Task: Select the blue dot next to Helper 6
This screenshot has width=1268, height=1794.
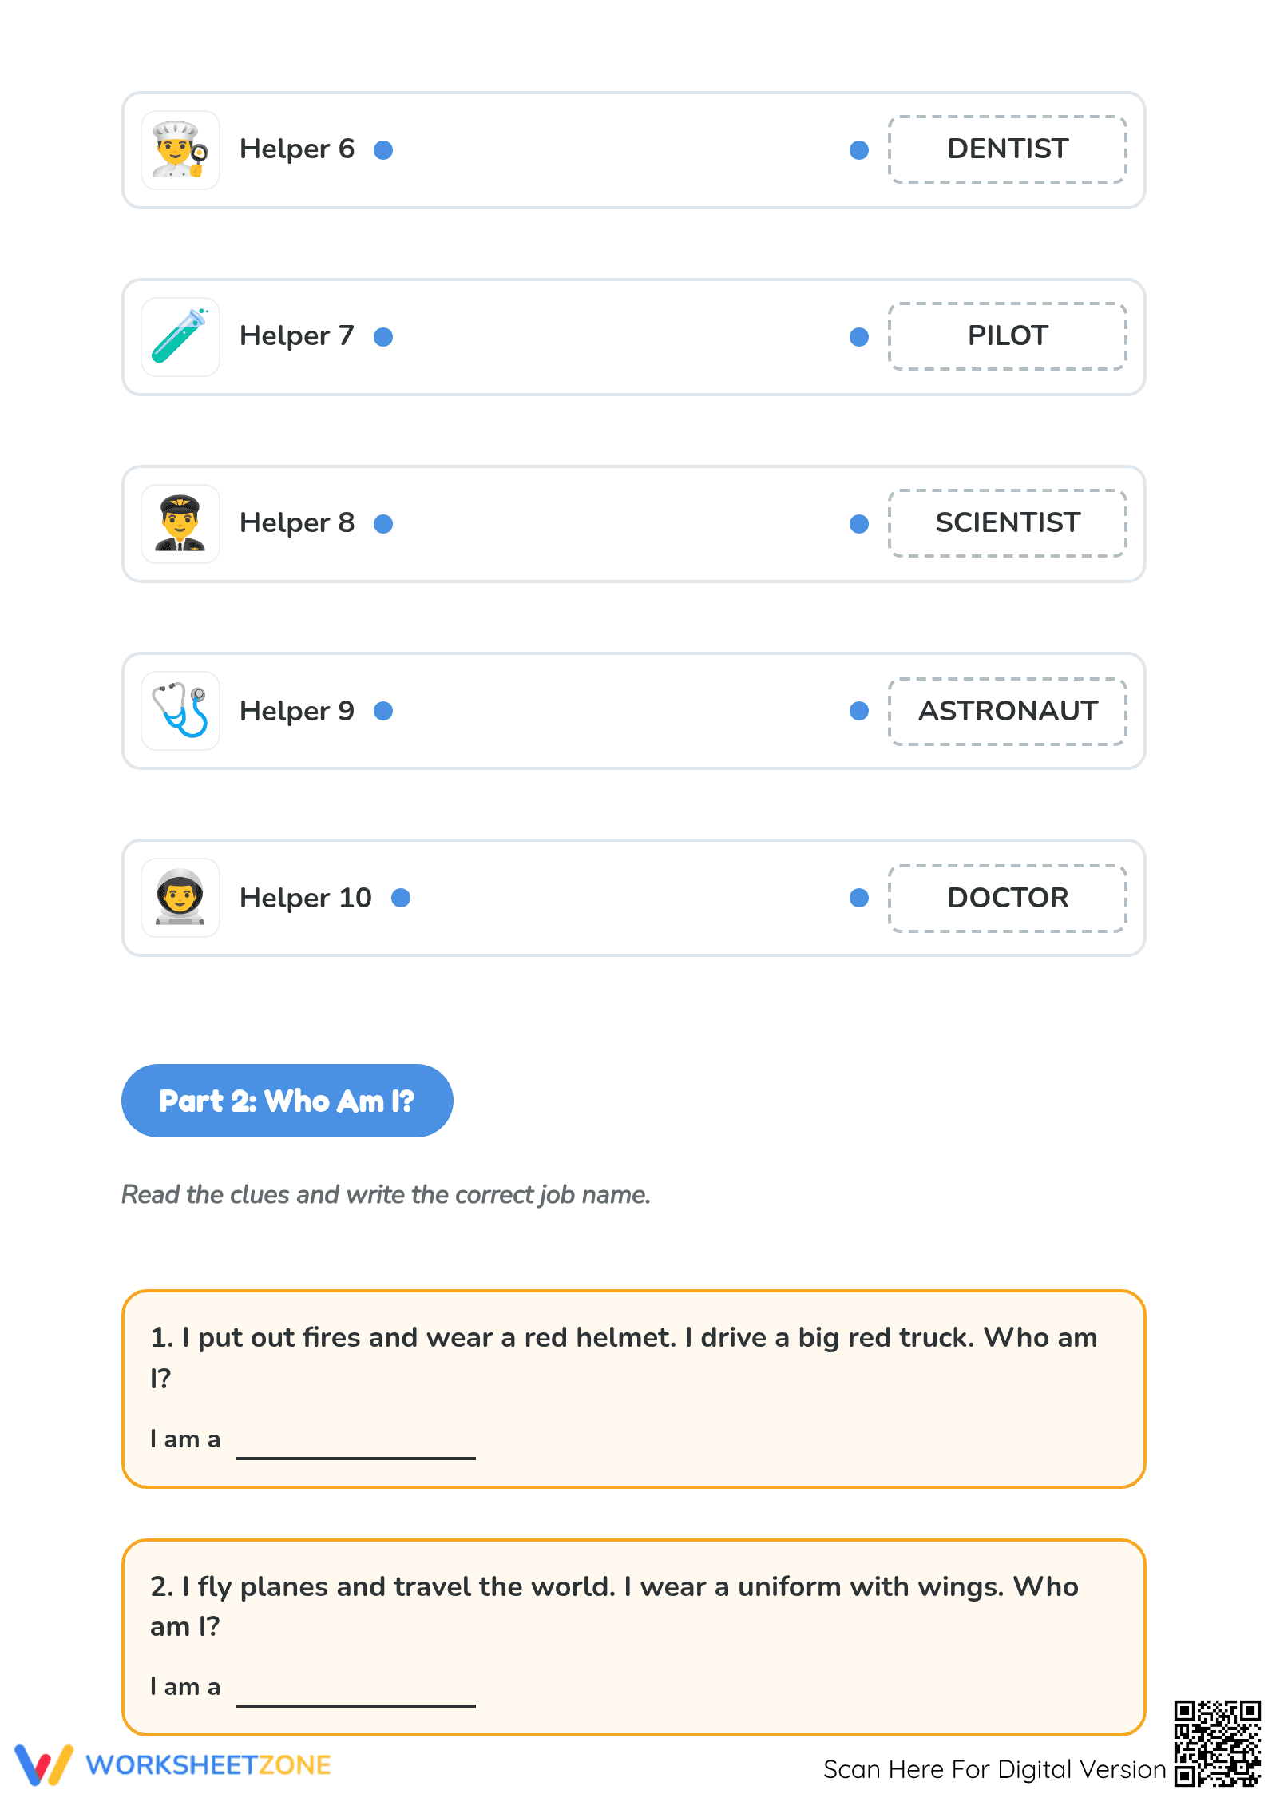Action: pyautogui.click(x=383, y=150)
